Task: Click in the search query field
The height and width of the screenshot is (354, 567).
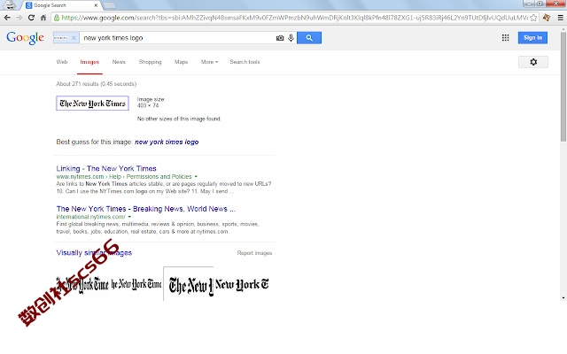Action: (177, 37)
